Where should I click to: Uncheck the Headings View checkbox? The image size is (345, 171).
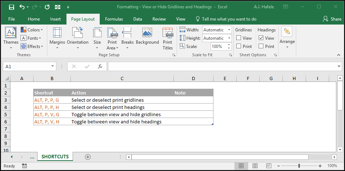[261, 38]
